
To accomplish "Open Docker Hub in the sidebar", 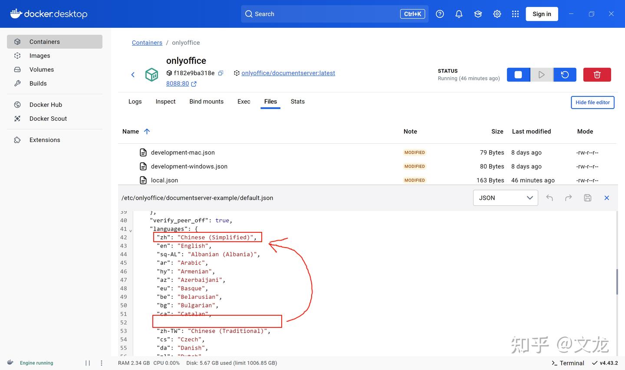I will click(x=55, y=105).
